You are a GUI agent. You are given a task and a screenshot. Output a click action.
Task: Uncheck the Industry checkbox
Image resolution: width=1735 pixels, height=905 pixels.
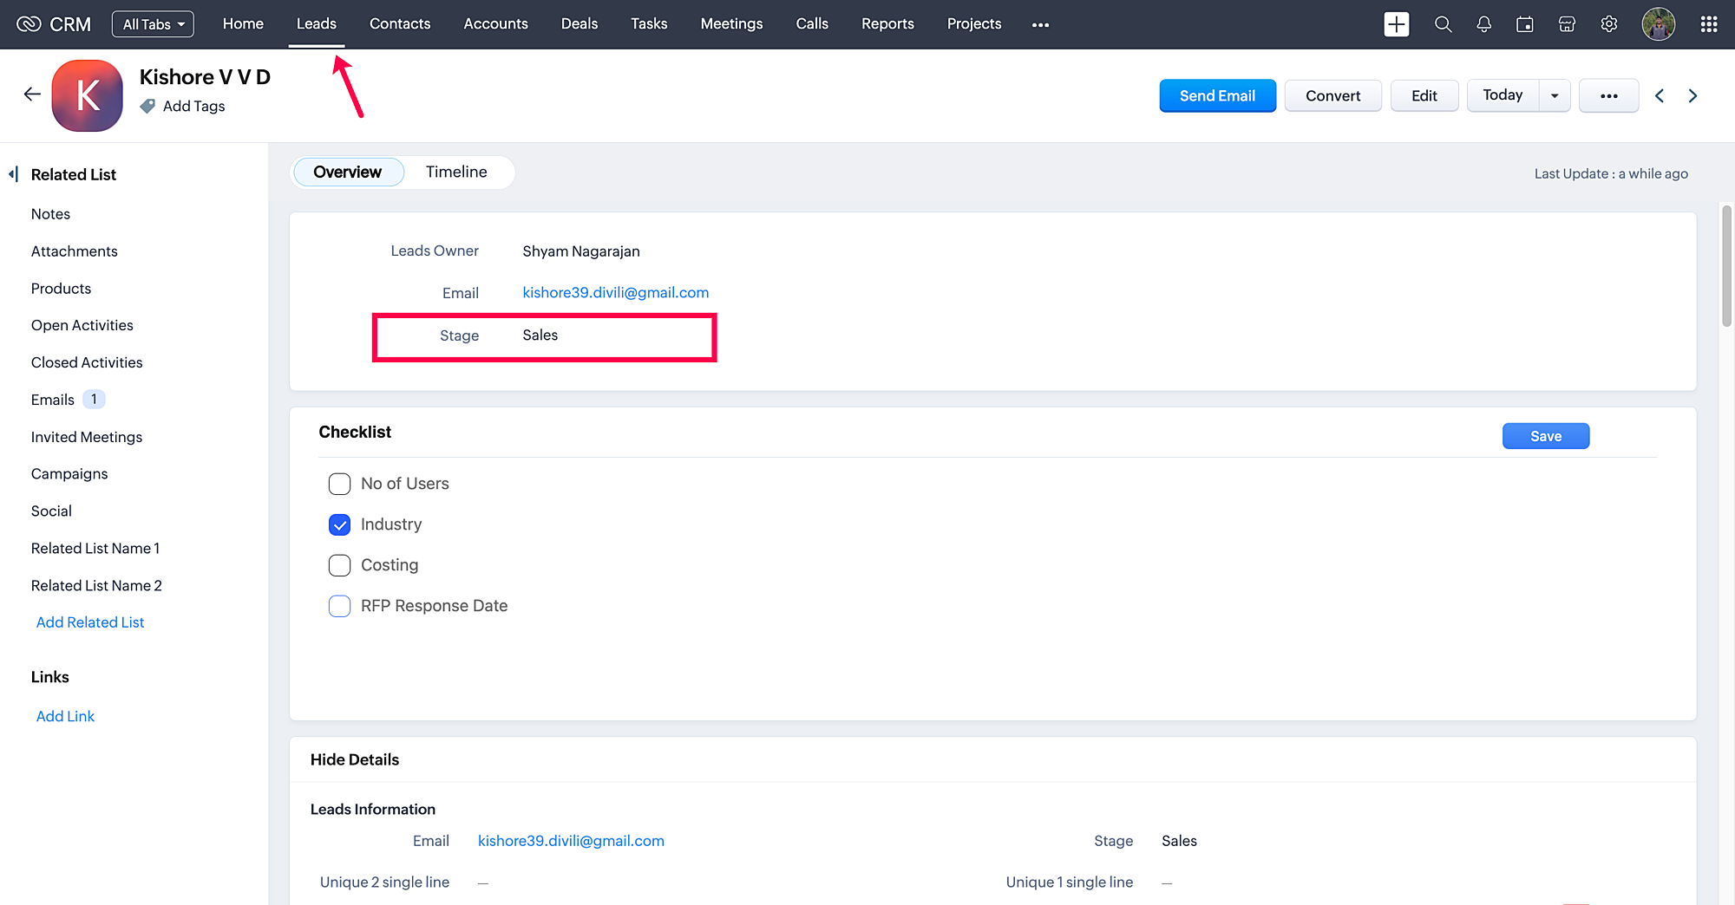(339, 524)
